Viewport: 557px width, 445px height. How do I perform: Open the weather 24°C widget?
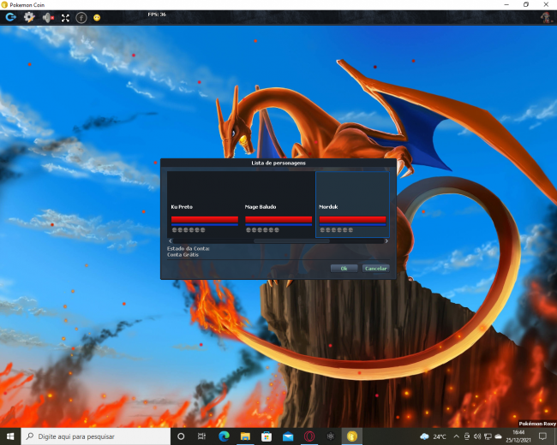coord(433,436)
